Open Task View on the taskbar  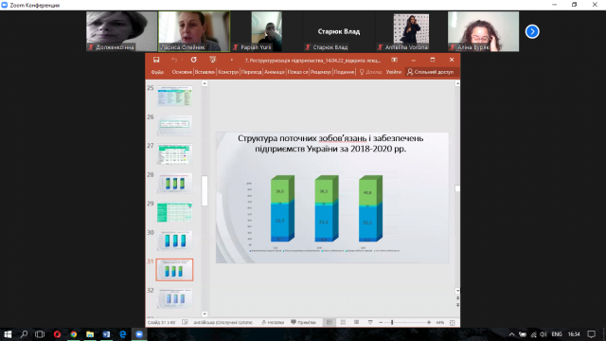(40, 334)
